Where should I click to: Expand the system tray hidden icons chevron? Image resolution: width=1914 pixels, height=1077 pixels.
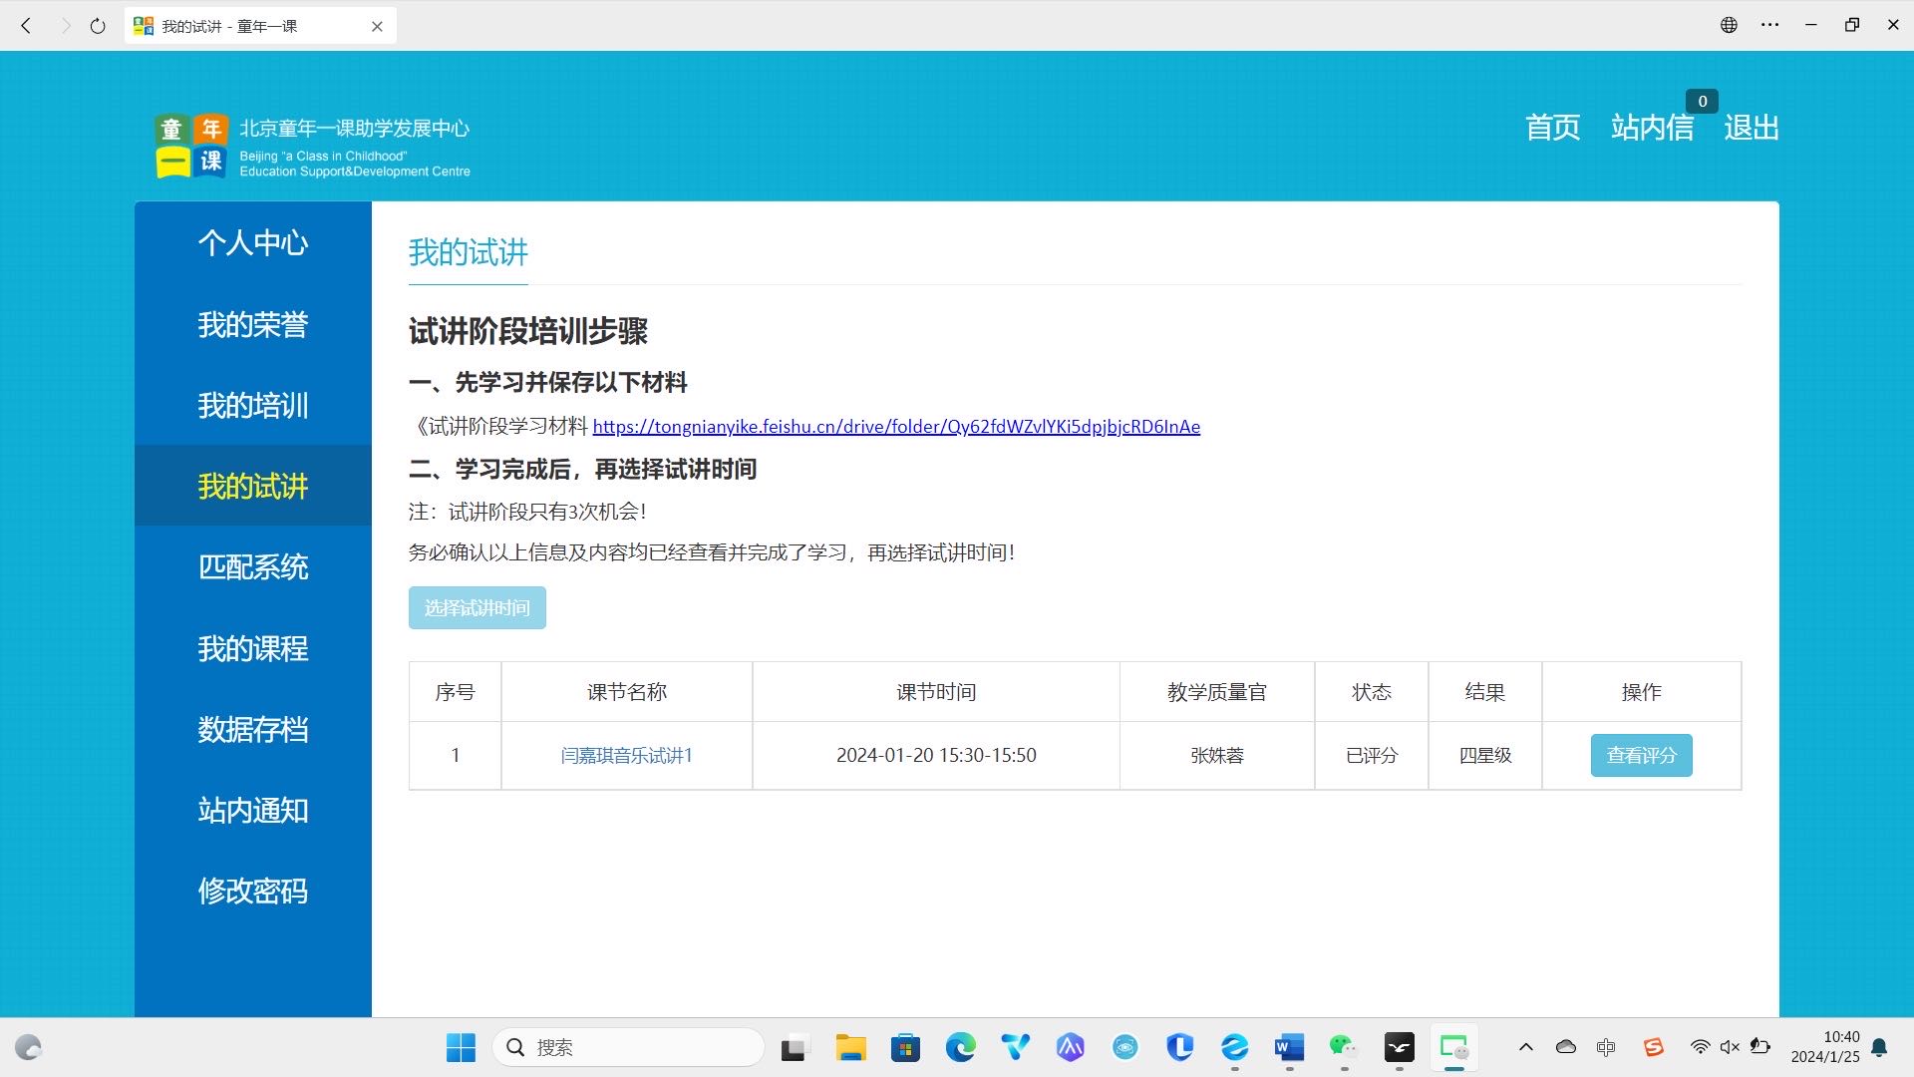[x=1525, y=1047]
